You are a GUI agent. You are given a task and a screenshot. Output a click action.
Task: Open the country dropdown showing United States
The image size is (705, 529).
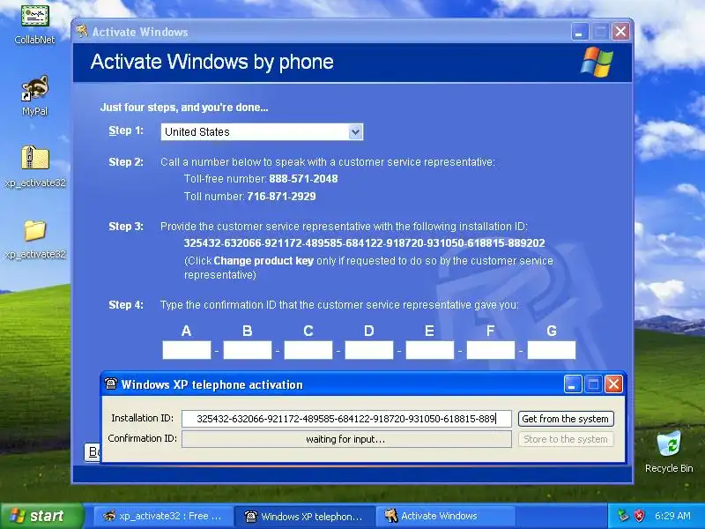point(262,131)
